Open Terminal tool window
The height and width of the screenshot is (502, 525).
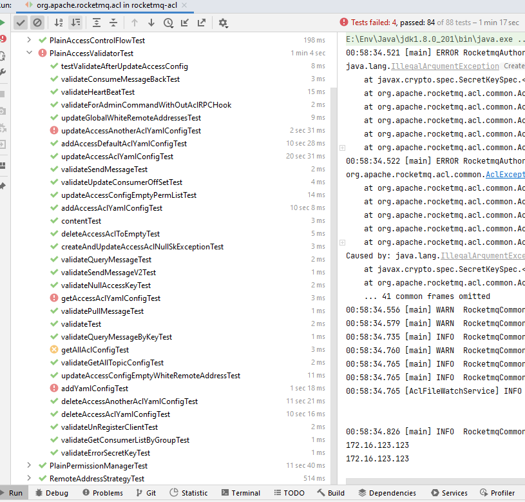[x=241, y=493]
